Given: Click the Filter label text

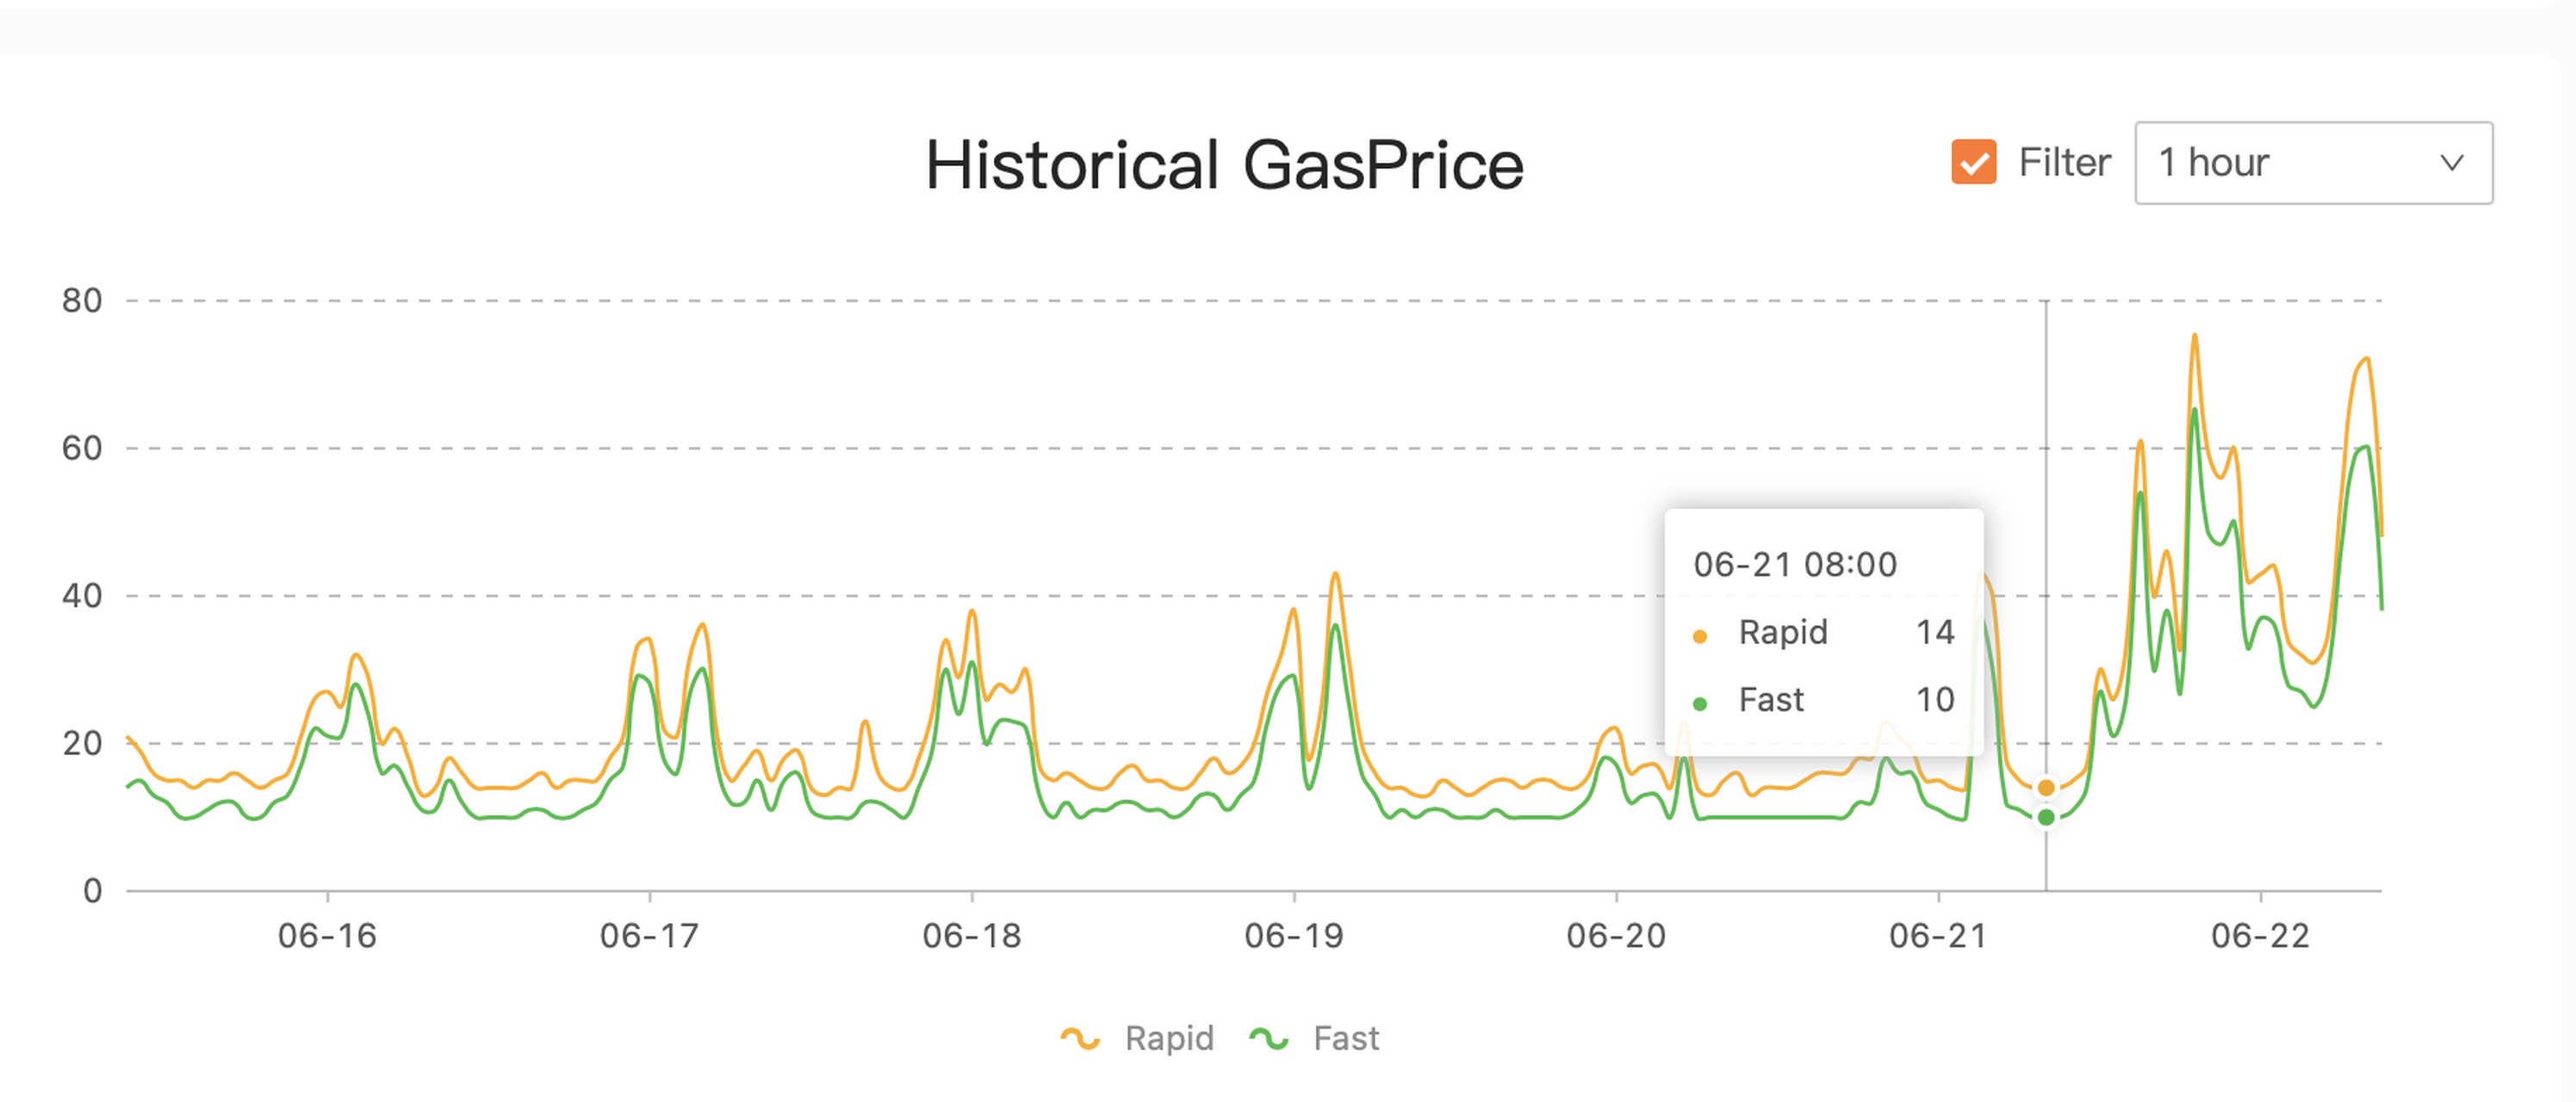Looking at the screenshot, I should click(2064, 162).
